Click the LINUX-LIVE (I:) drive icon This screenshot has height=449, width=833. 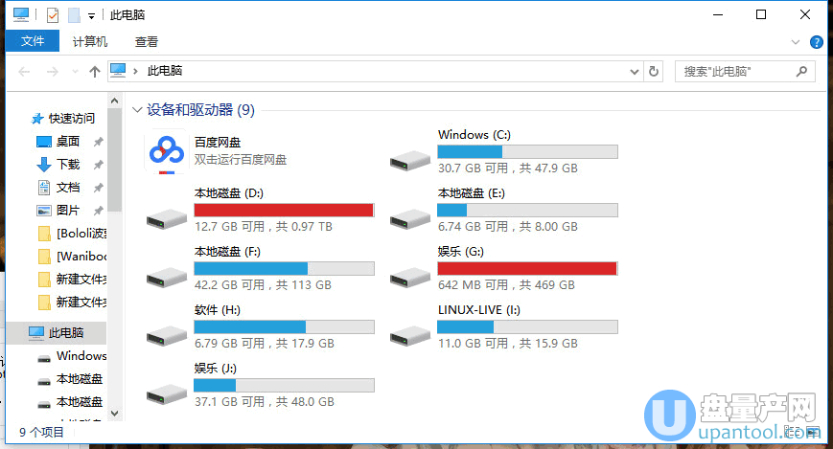click(x=409, y=334)
